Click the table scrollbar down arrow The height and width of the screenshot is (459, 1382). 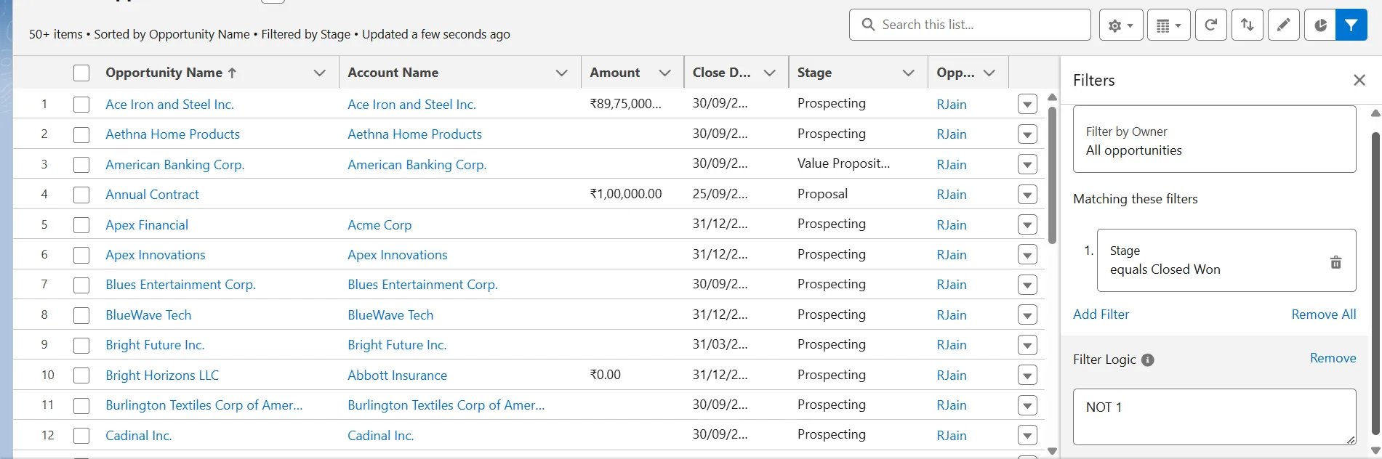click(x=1052, y=451)
